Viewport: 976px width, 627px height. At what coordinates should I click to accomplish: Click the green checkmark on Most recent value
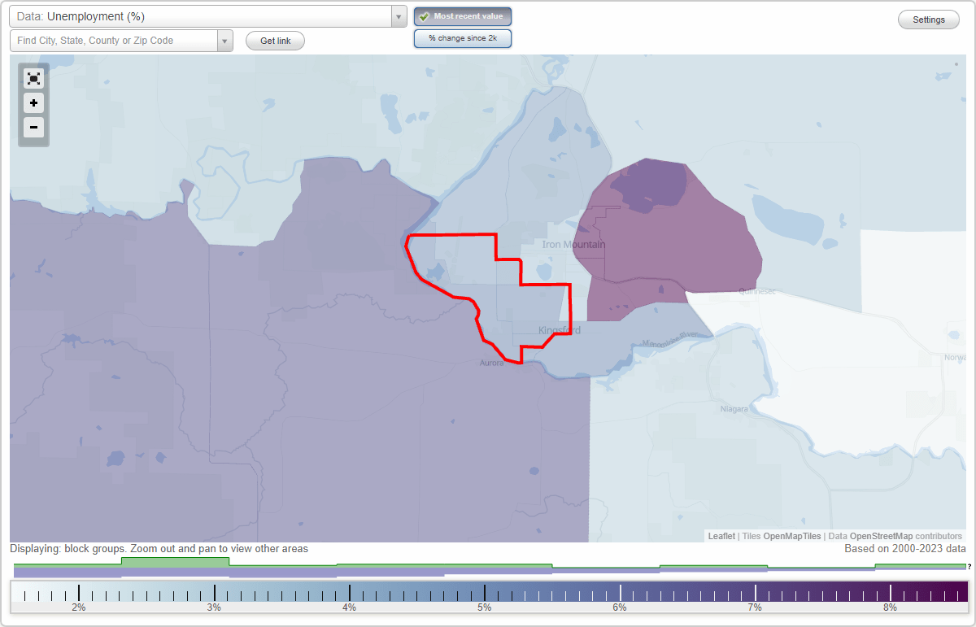(x=424, y=16)
